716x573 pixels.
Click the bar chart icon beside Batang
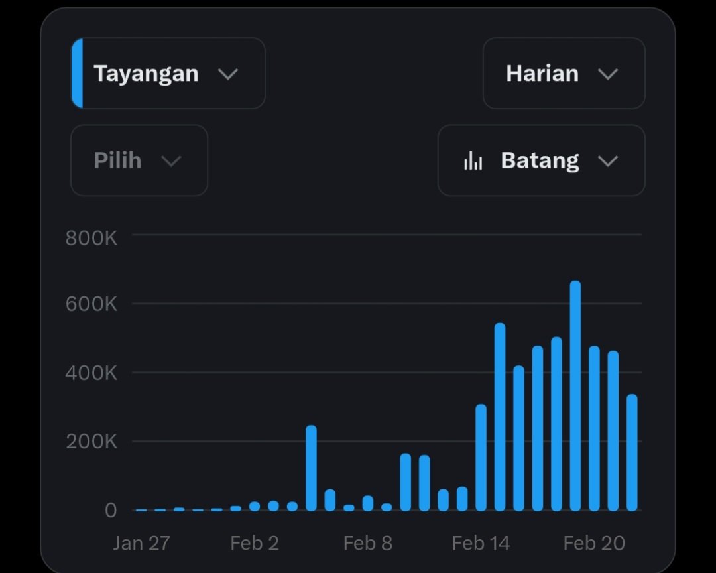point(473,161)
